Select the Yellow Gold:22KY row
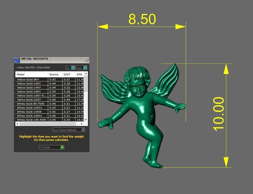The height and width of the screenshot is (194, 253). pos(50,100)
